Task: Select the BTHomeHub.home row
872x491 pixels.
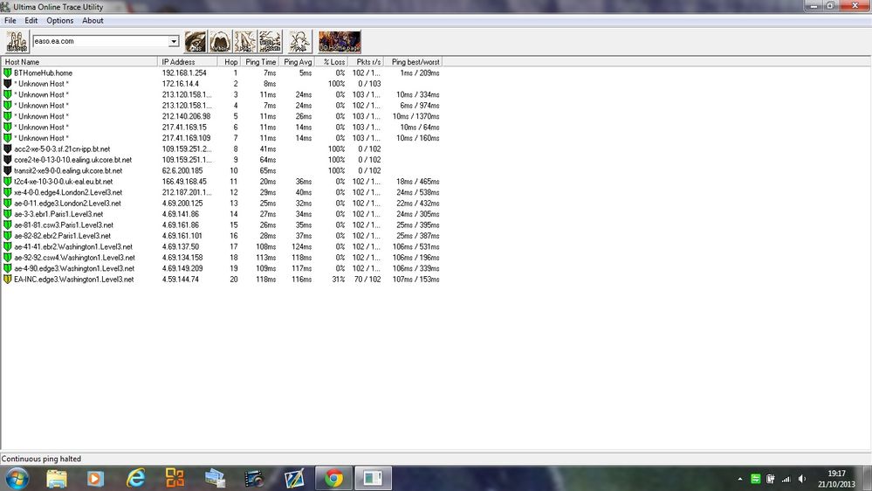Action: coord(222,73)
